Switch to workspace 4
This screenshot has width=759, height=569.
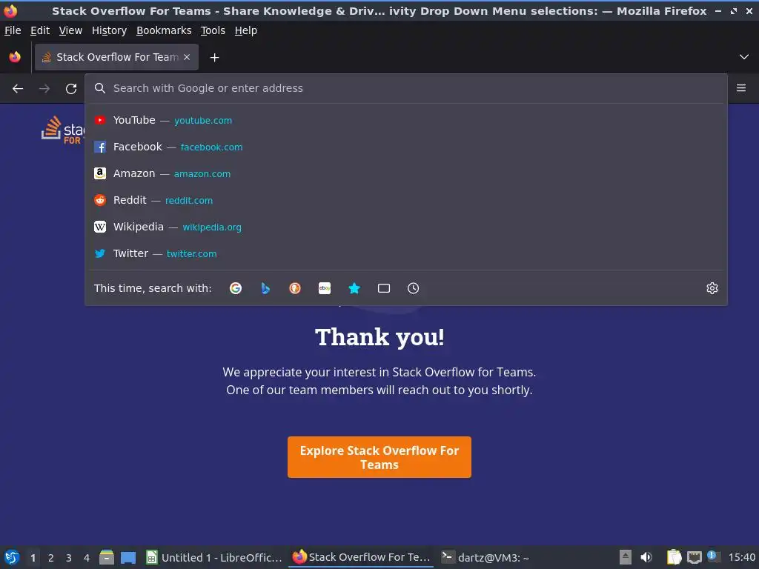point(87,558)
